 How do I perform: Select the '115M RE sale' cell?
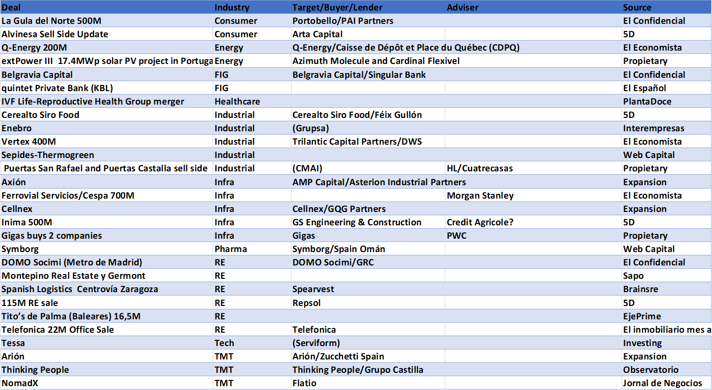click(107, 303)
